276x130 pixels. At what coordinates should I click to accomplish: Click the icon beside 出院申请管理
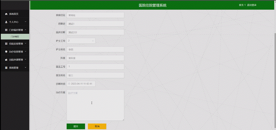(x=6, y=60)
